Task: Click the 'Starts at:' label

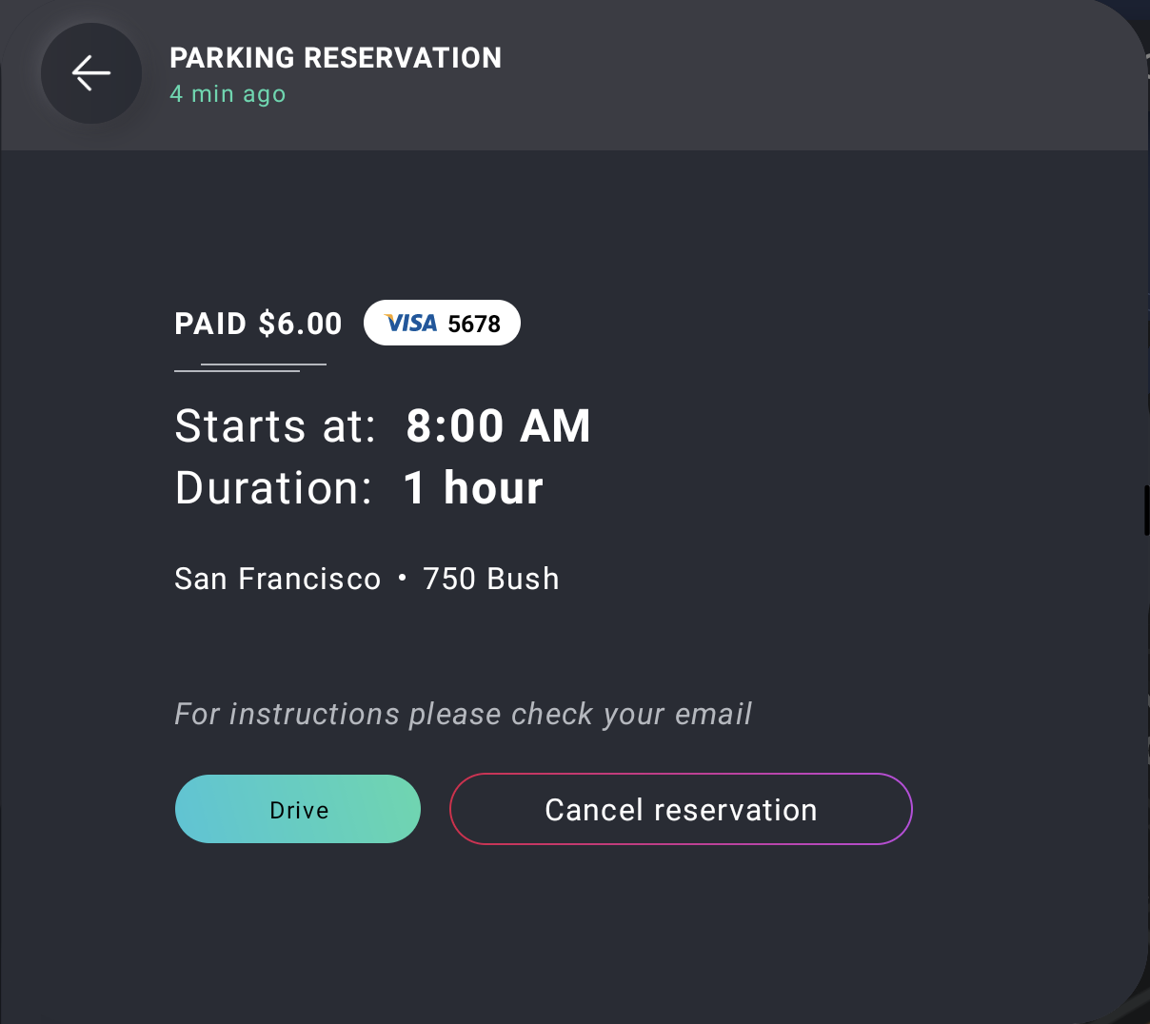Action: tap(275, 425)
